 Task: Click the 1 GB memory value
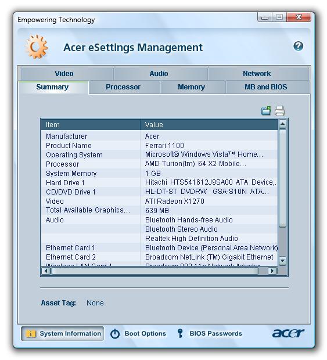(x=153, y=174)
